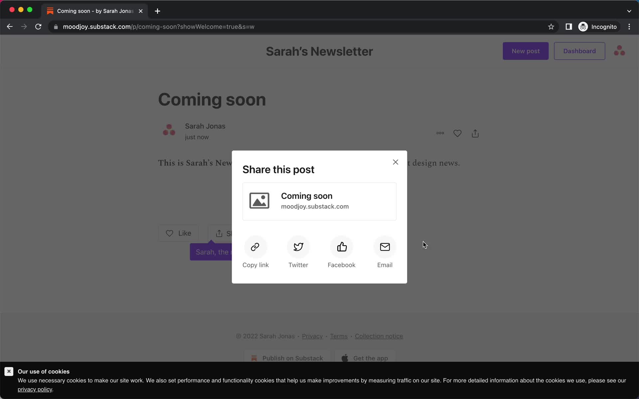Click the post share/export icon
Viewport: 639px width, 399px height.
click(x=475, y=133)
